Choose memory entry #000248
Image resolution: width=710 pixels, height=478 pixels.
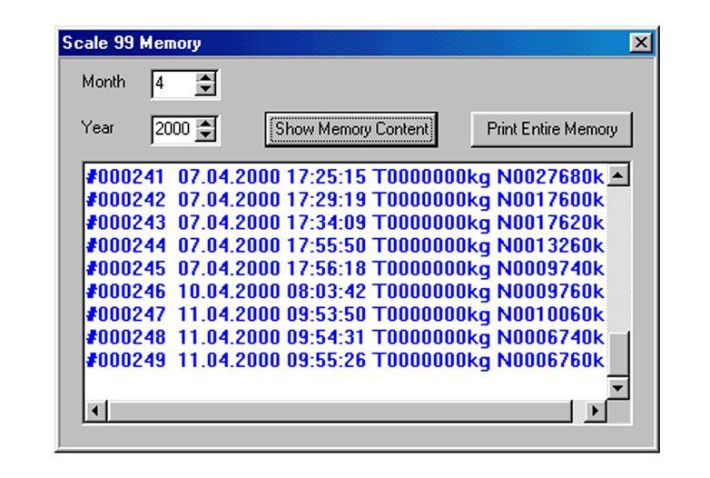click(x=345, y=337)
